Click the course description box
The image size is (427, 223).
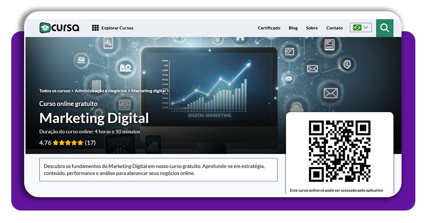(x=158, y=170)
